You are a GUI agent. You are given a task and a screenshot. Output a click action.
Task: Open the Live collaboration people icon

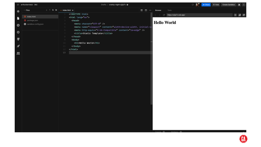click(18, 53)
